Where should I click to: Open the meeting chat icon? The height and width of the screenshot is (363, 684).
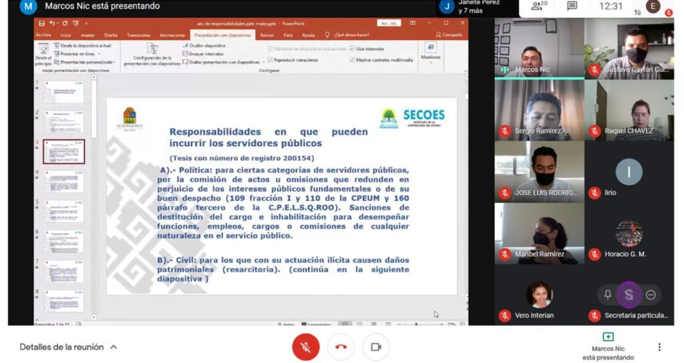pos(572,7)
